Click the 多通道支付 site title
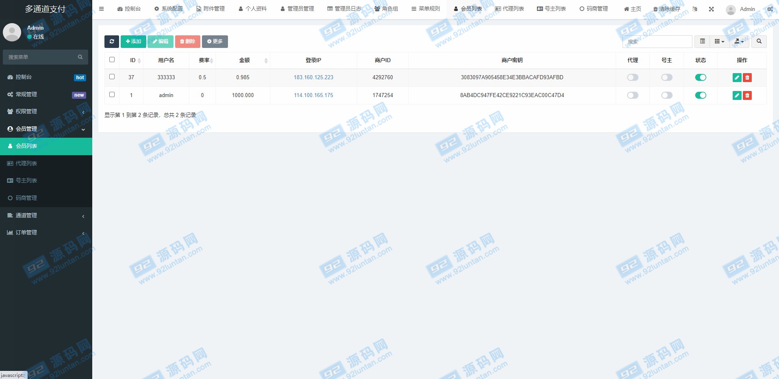 coord(45,9)
